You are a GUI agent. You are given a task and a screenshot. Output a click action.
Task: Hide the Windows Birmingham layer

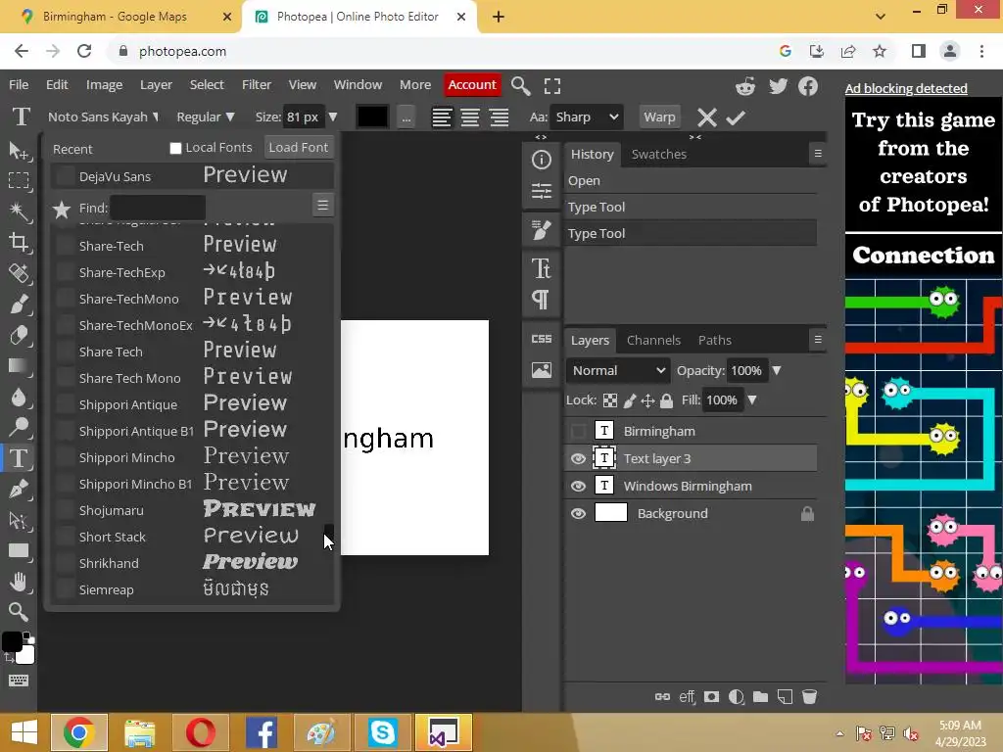click(x=578, y=486)
